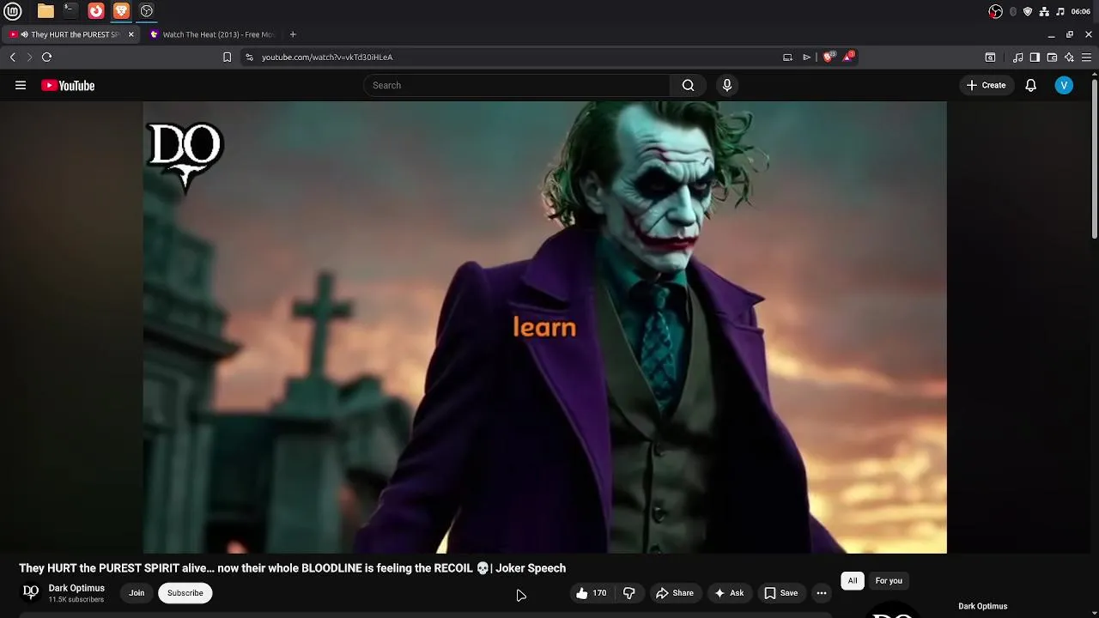1099x618 pixels.
Task: Click the video title text
Action: 292,568
